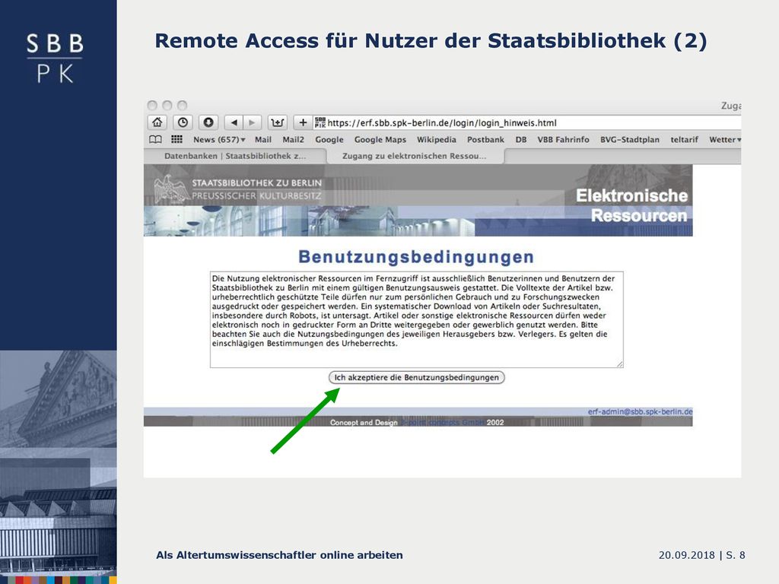Go back with the left arrow button
The image size is (779, 584).
(234, 122)
